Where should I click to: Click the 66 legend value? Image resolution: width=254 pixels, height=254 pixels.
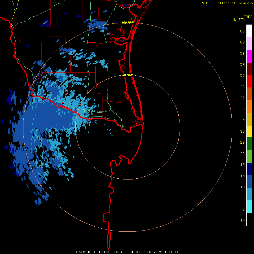pos(242,31)
